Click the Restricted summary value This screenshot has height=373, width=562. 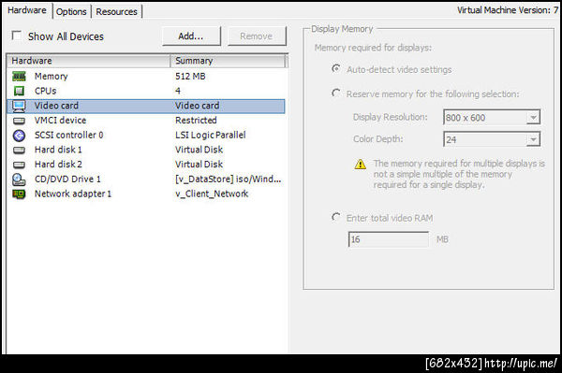point(196,121)
